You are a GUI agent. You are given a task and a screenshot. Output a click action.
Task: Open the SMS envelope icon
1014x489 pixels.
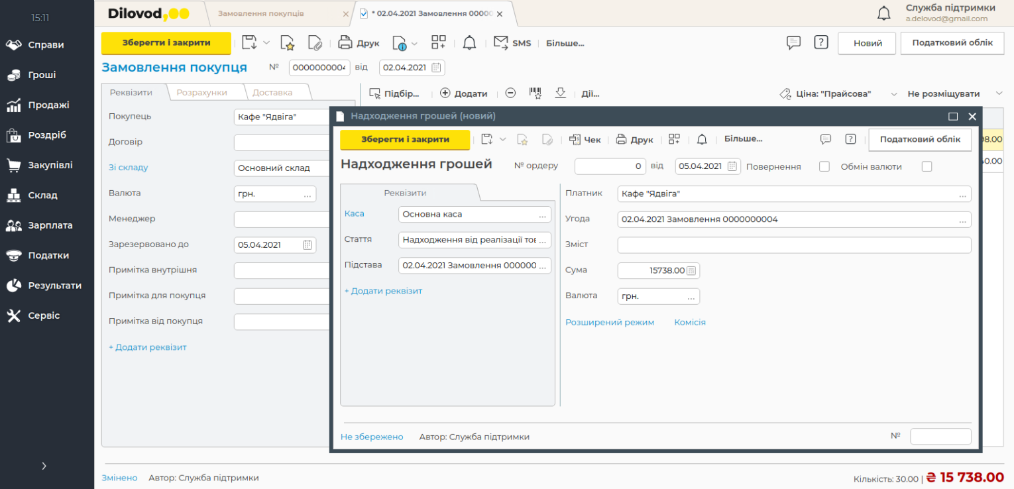click(501, 42)
